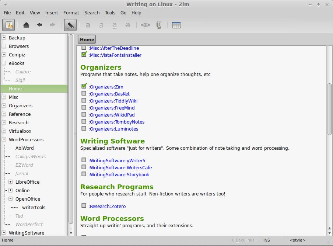
Task: Click the insert link icon
Action: 146,25
